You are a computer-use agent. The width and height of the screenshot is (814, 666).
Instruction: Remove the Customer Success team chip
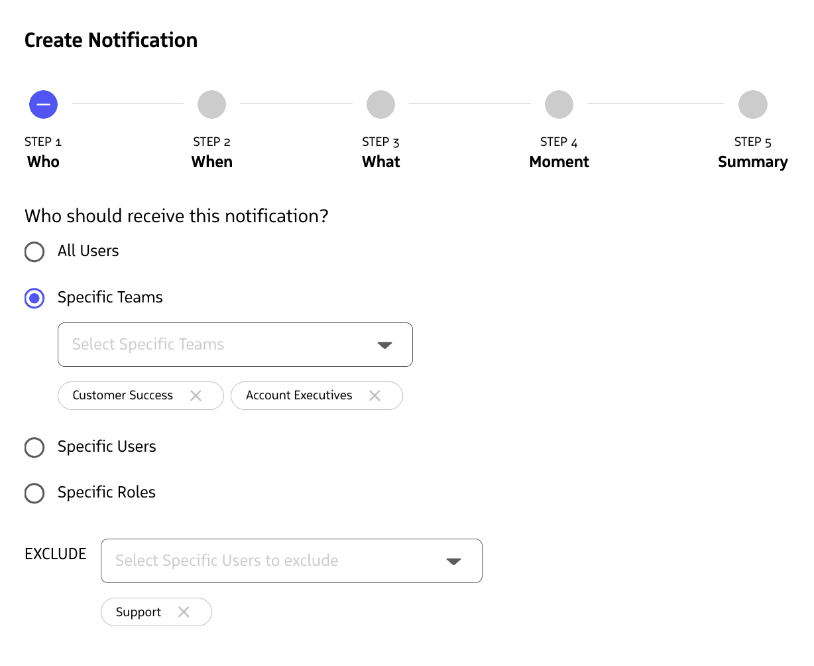click(196, 395)
